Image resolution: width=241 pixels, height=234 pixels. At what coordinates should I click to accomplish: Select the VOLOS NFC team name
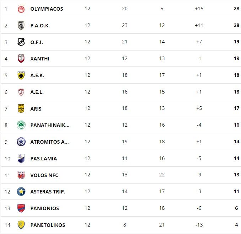[44, 175]
